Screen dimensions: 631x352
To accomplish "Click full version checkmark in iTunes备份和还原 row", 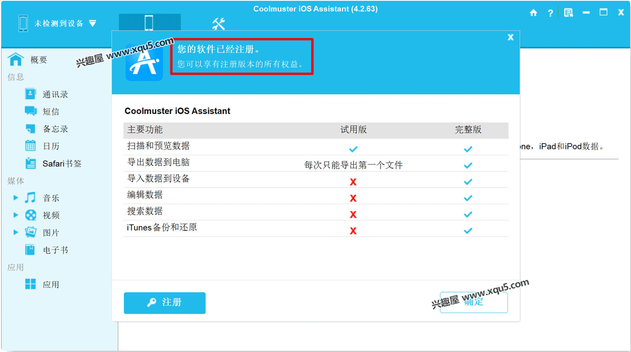I will coord(468,231).
